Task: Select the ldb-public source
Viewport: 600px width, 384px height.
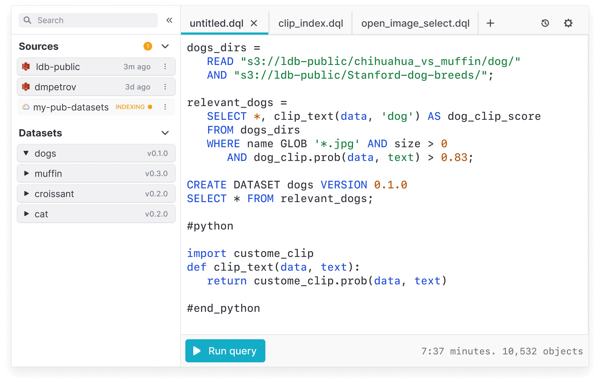Action: click(72, 67)
